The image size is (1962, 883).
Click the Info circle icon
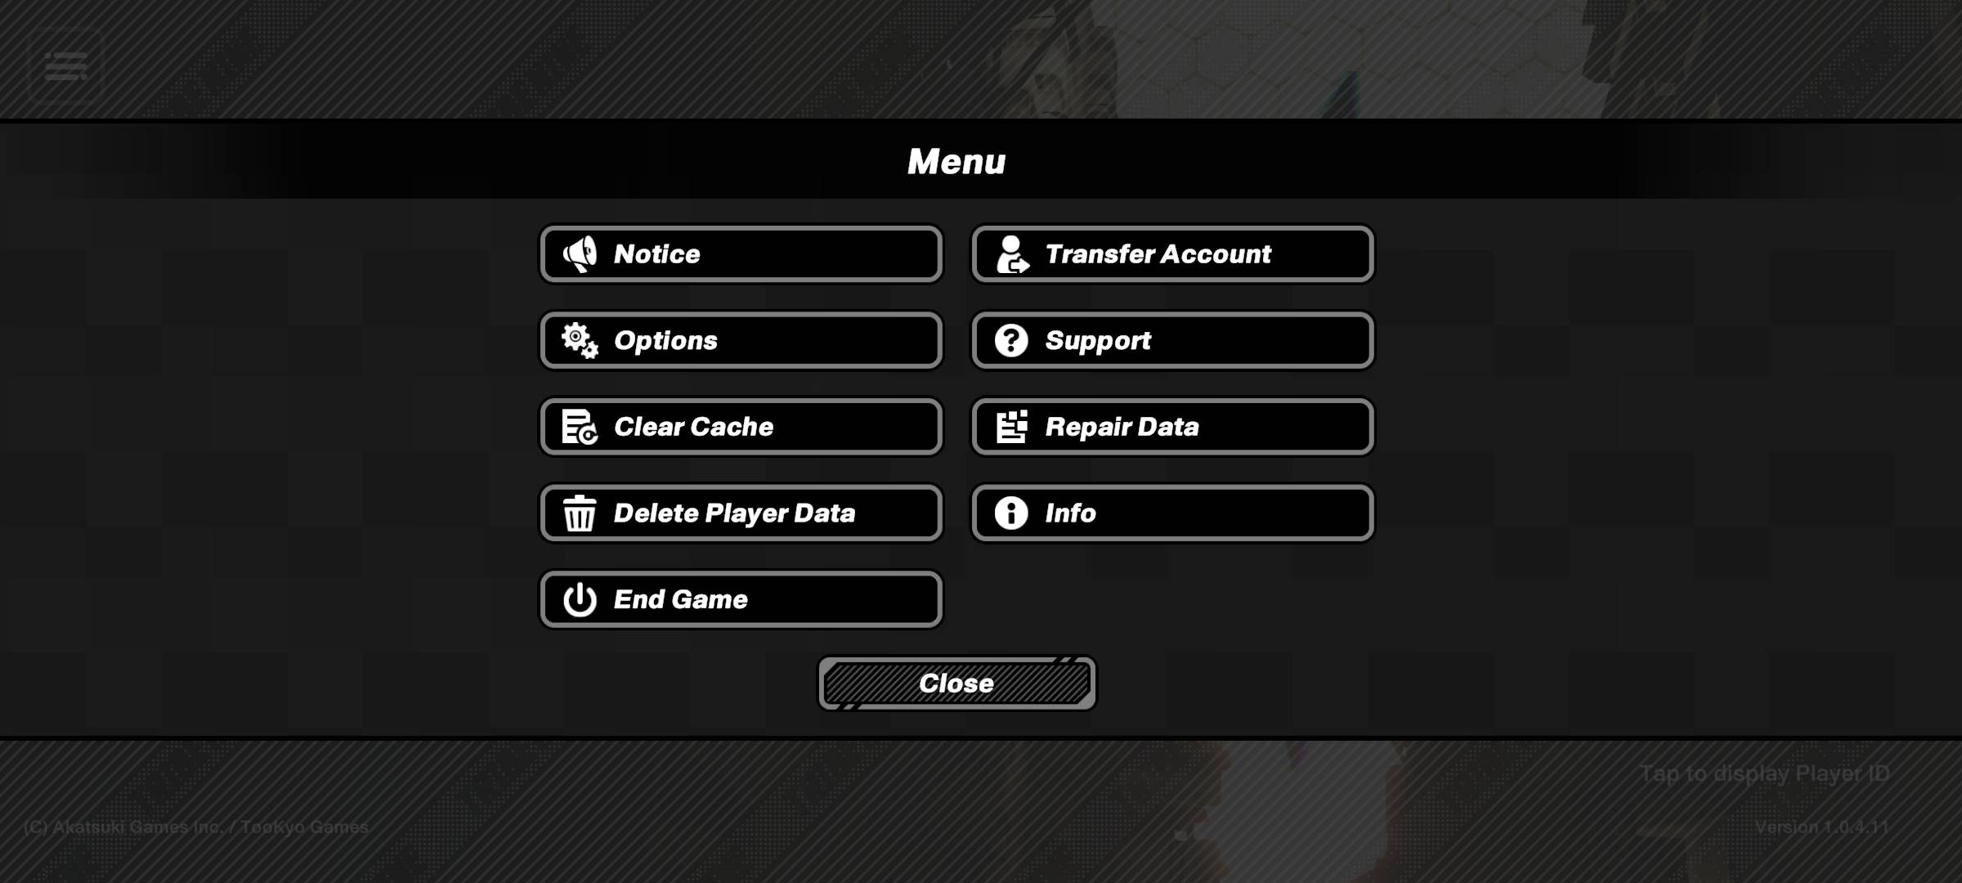point(1010,513)
